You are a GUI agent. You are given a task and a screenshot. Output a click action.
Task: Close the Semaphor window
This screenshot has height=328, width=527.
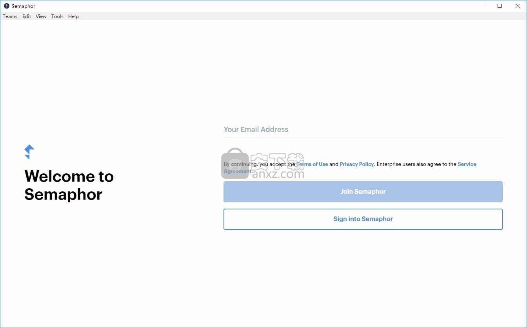point(518,6)
